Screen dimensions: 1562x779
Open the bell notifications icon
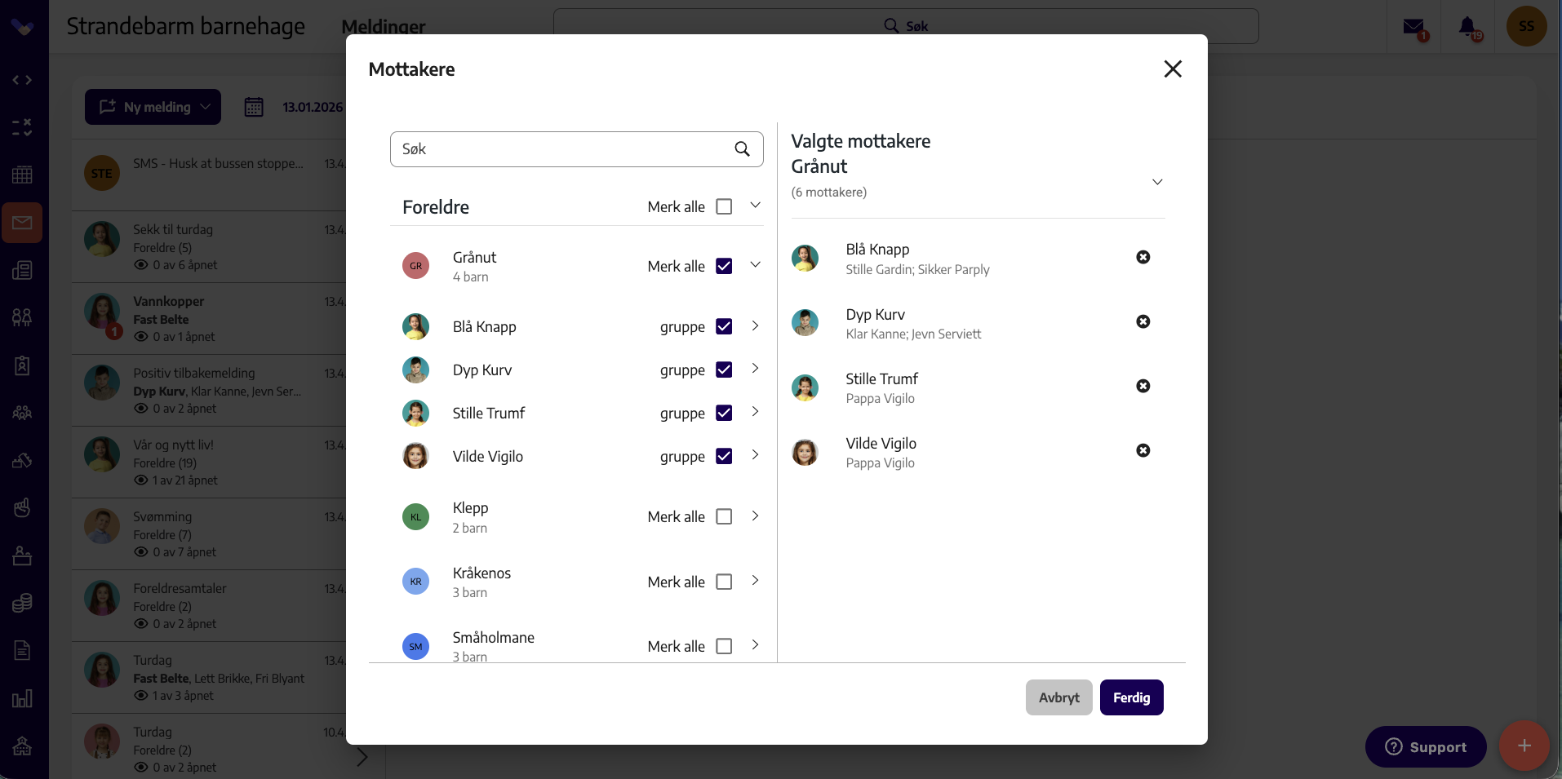[1467, 27]
